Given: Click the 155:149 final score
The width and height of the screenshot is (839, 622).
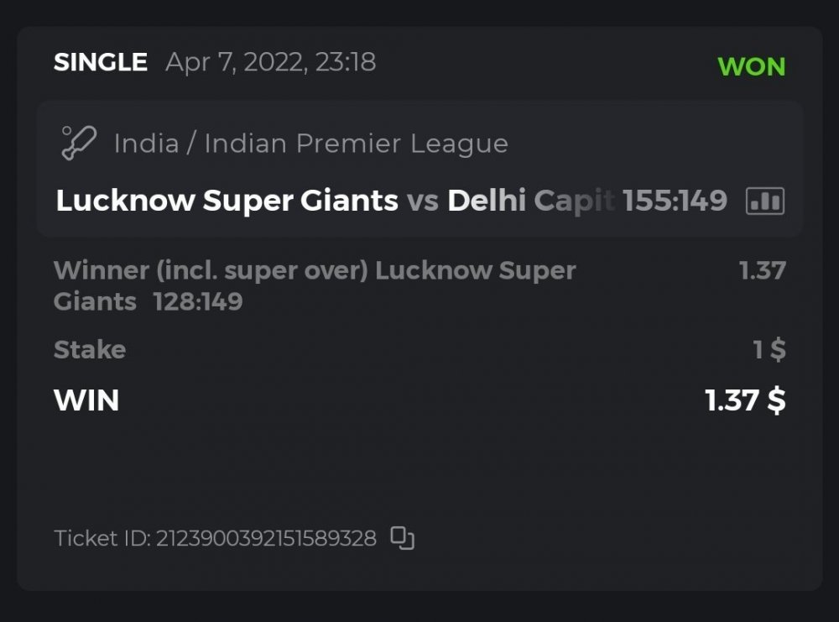Looking at the screenshot, I should coord(675,201).
